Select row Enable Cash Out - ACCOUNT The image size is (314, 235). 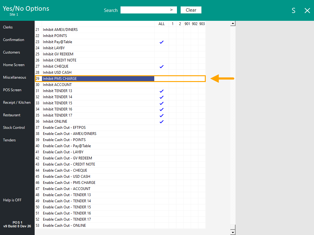coord(120,189)
